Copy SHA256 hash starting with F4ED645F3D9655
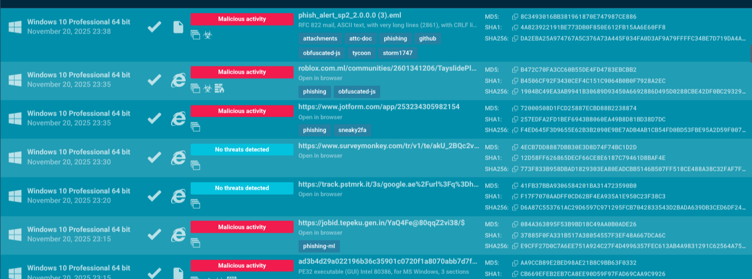This screenshot has width=752, height=279. (x=515, y=130)
